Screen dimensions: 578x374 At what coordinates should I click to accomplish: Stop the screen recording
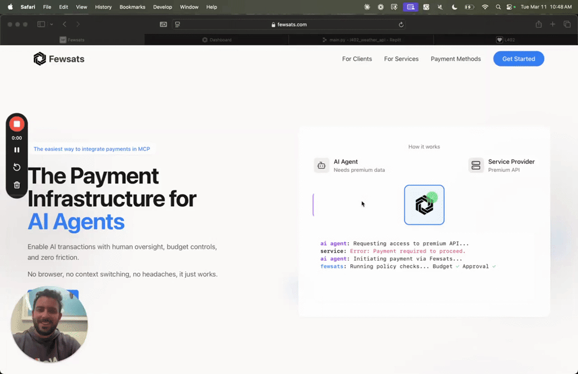coord(16,124)
